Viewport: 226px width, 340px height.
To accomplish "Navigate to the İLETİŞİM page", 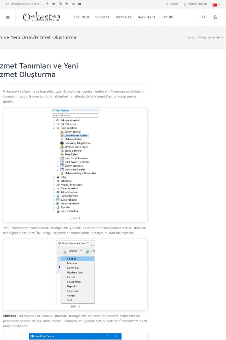I will (x=168, y=17).
